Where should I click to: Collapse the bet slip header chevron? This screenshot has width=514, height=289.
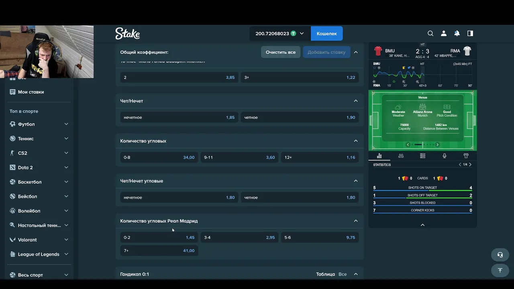pyautogui.click(x=356, y=52)
